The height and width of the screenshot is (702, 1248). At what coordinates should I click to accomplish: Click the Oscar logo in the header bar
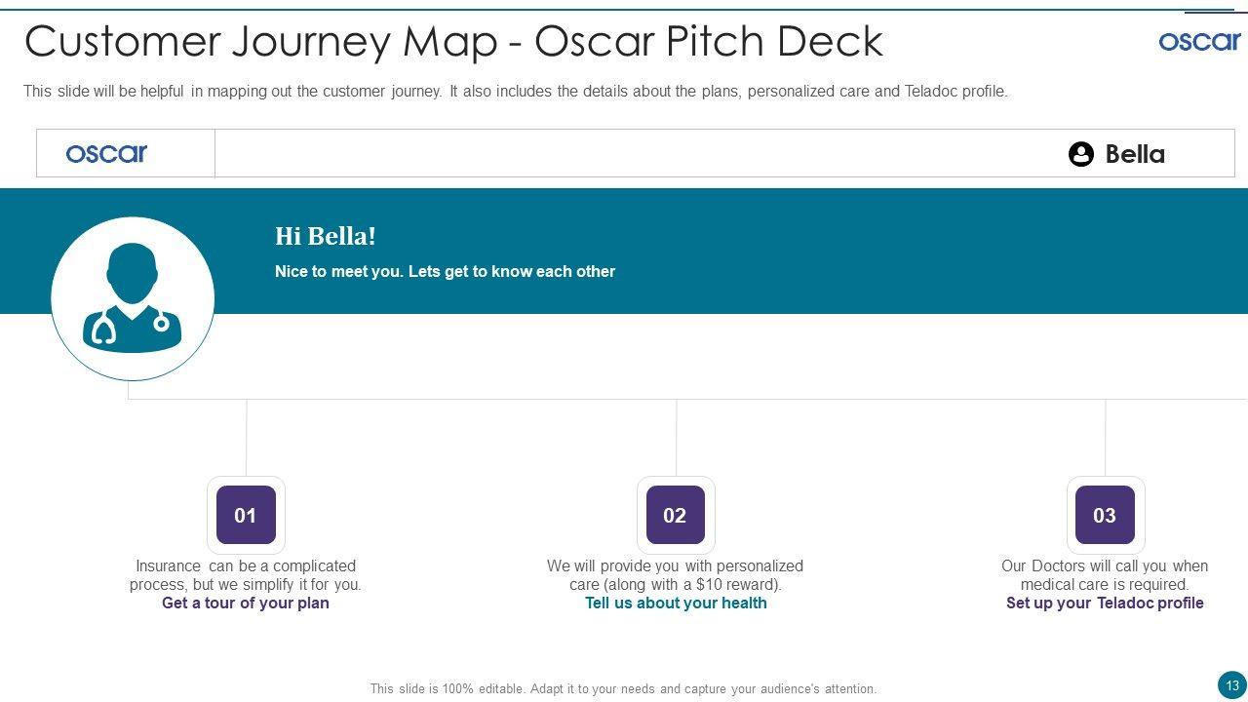106,153
